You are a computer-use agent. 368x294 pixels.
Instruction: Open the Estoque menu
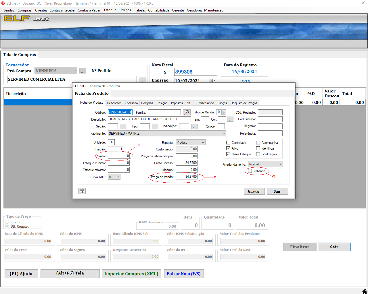pos(110,10)
